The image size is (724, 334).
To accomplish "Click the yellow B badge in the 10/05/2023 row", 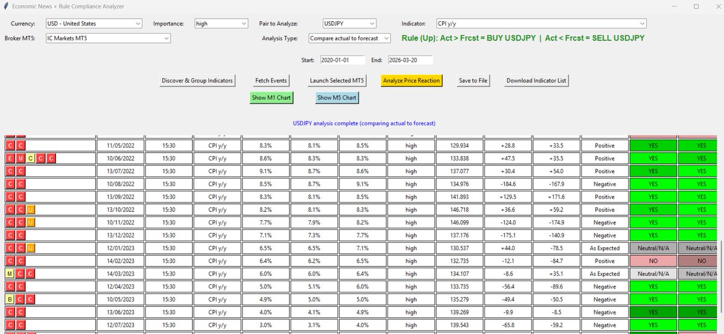I will [x=10, y=299].
